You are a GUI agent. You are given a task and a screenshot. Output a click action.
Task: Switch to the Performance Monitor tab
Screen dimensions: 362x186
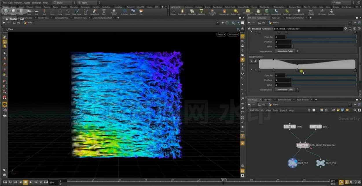(x=295, y=18)
